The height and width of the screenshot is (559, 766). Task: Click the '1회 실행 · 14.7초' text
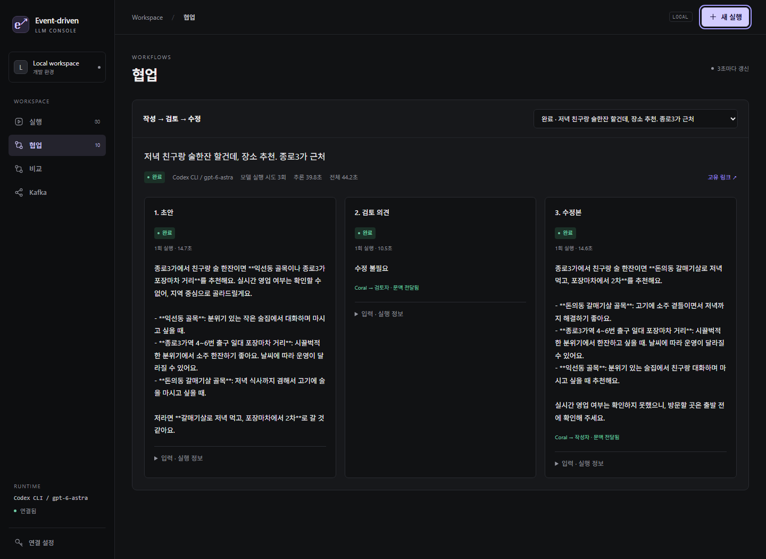173,249
